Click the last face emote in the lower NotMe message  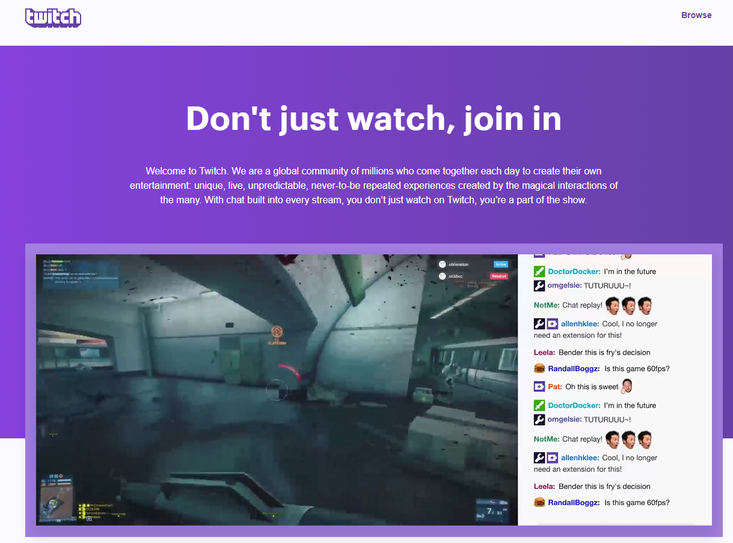[x=645, y=440]
